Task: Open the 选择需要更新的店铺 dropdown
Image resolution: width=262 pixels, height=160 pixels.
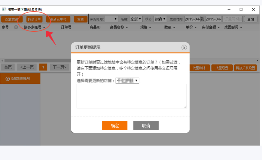Action: pyautogui.click(x=127, y=80)
